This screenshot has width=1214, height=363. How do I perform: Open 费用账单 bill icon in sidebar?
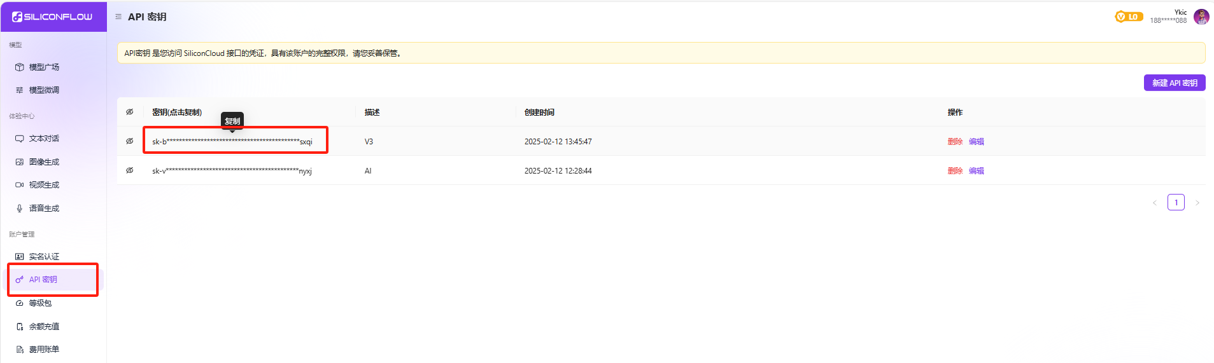20,350
